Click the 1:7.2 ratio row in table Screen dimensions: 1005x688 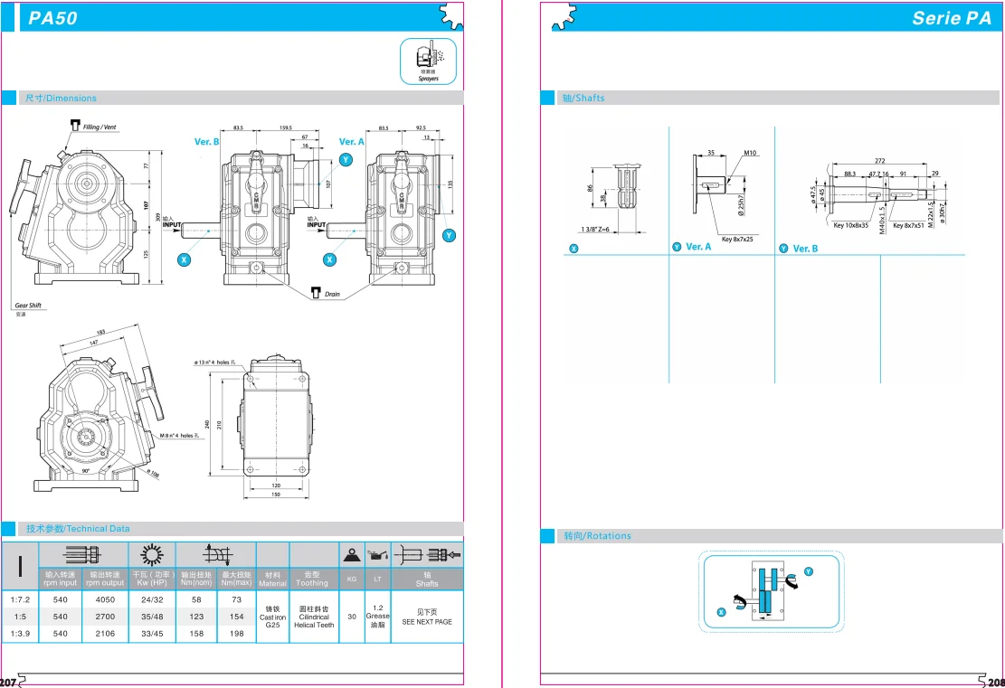21,599
